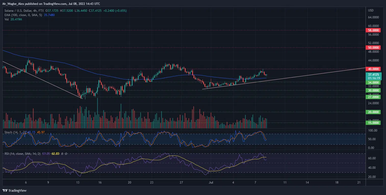Click the 13 date label on time axis
Image resolution: width=386 pixels, height=195 pixels.
coord(78,183)
